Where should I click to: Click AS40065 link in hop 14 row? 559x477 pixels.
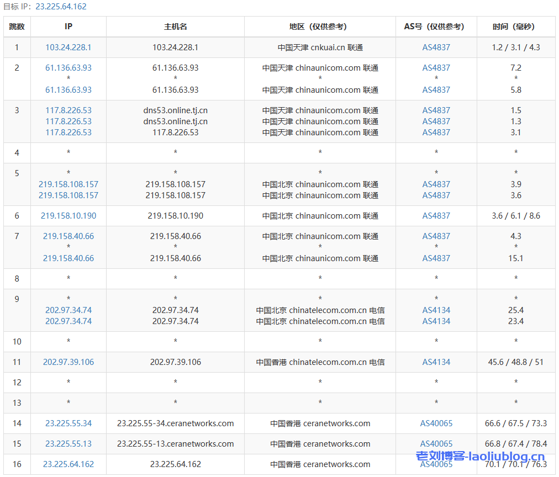coord(436,423)
